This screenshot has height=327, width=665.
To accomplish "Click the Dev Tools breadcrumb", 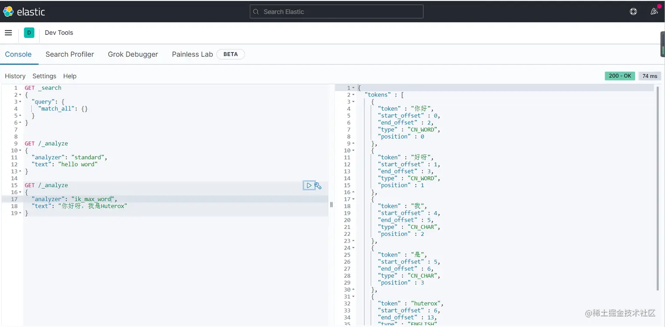I will 59,33.
